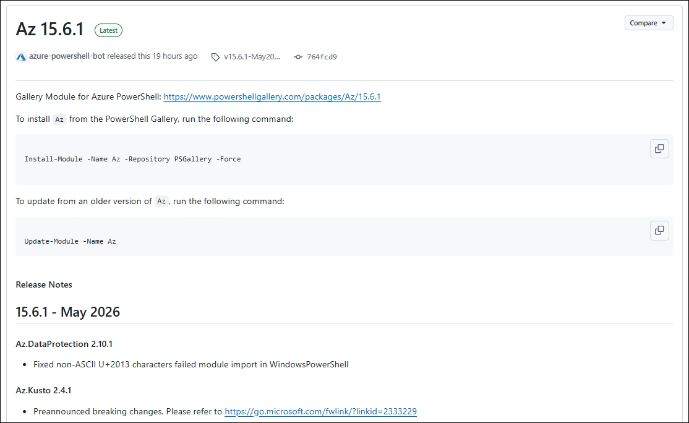Click the caret arrow on Compare button
This screenshot has height=423, width=689.
(664, 23)
